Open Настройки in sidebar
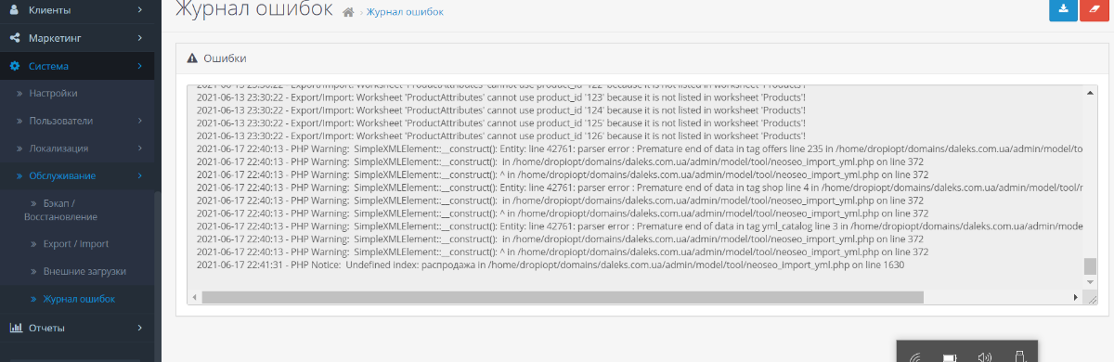Screen dimensions: 1114x362 point(53,93)
